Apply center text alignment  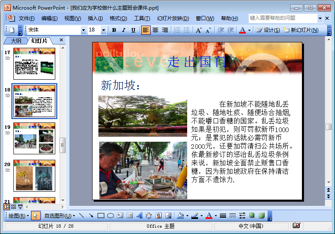coord(155,30)
